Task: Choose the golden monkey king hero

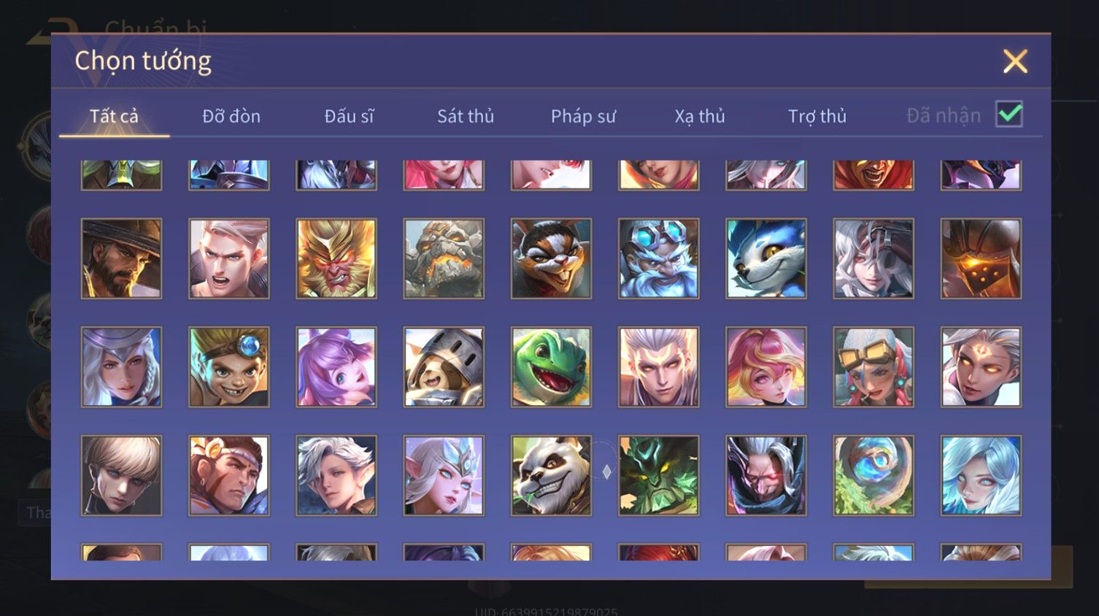Action: [336, 258]
